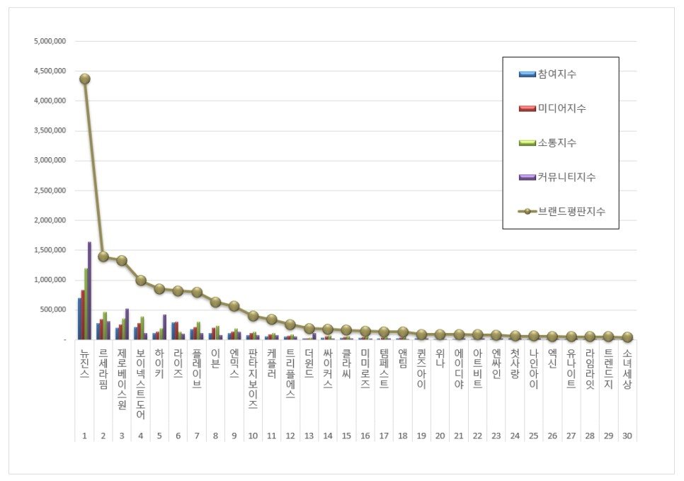684x481 pixels.
Task: Click the 라이즈 line data point
Action: coord(178,290)
